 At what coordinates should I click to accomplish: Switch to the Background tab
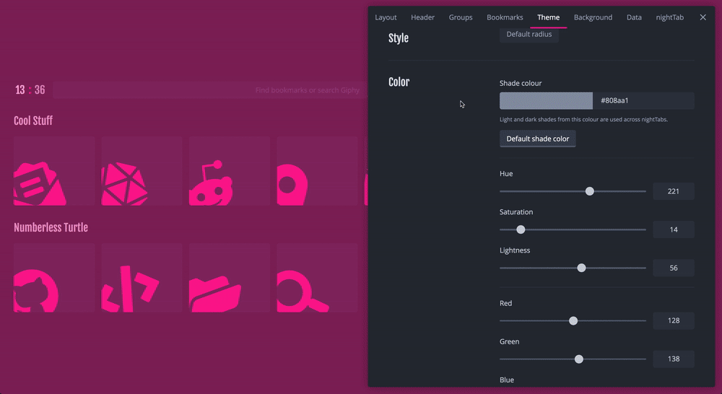593,17
